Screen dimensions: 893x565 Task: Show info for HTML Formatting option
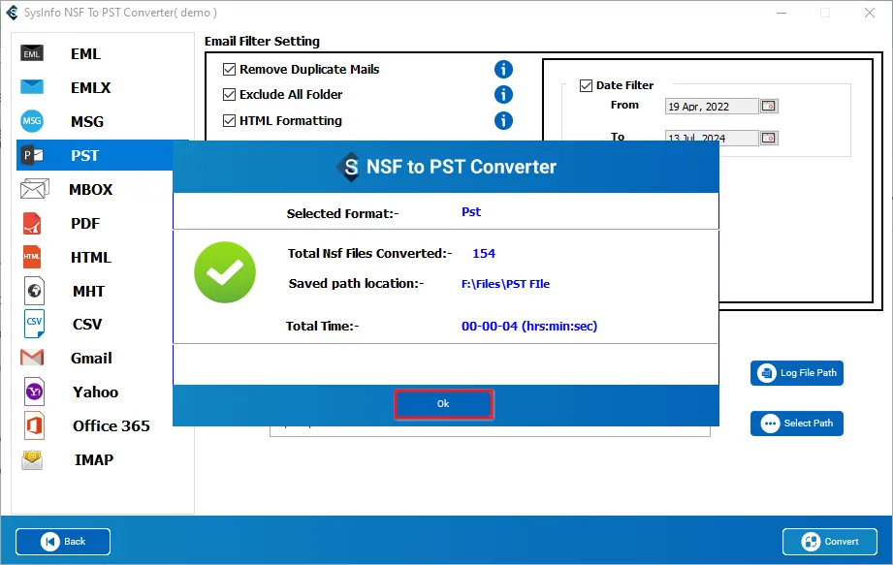click(503, 120)
